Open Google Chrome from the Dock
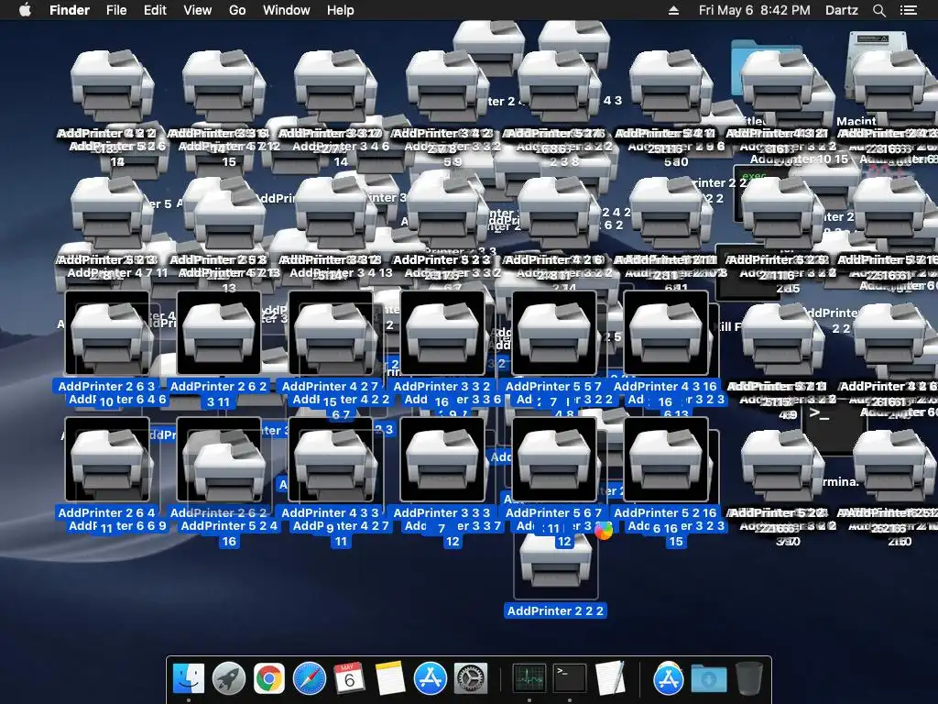Screen dimensions: 938x704 click(269, 678)
